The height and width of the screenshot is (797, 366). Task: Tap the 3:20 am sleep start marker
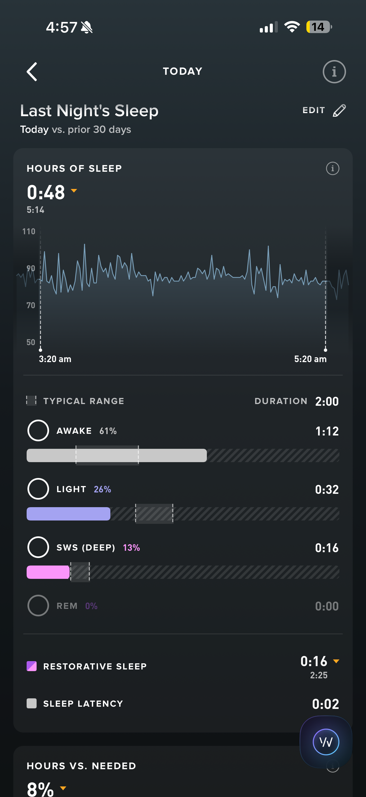point(40,350)
